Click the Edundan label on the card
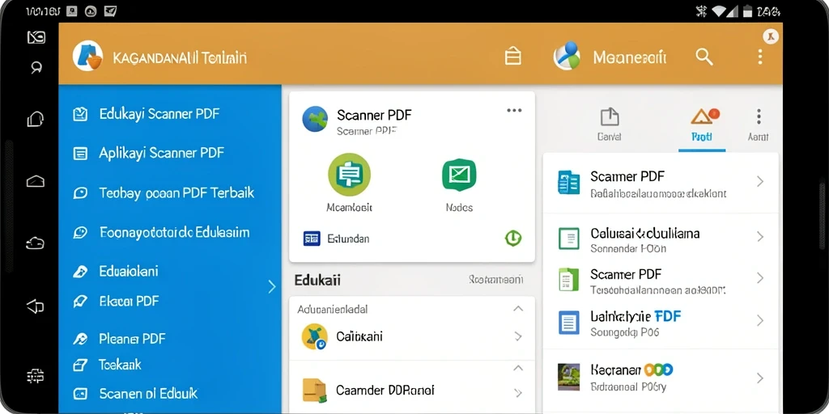The height and width of the screenshot is (414, 829). pyautogui.click(x=348, y=239)
